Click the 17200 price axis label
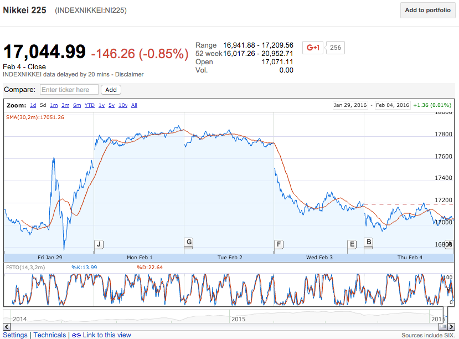The image size is (459, 339). (443, 200)
